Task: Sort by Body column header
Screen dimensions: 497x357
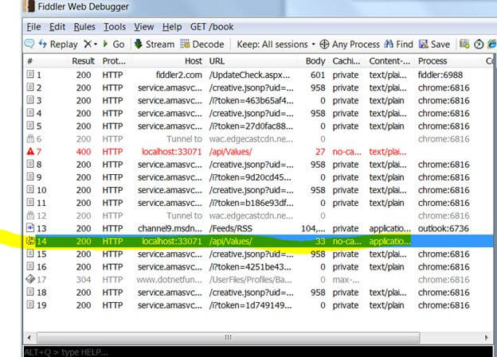Action: point(315,61)
